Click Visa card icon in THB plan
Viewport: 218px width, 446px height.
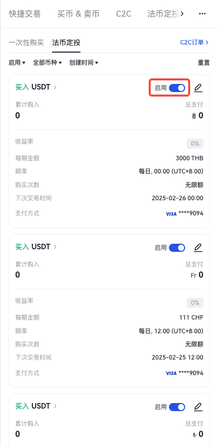point(171,214)
